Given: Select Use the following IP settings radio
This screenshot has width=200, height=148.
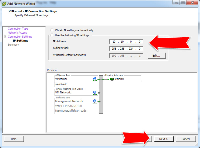Looking at the screenshot, I should pos(52,35).
